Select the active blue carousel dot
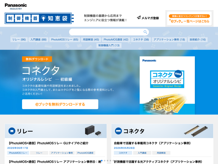Viewport: 218px width, 164px height. 102,161
